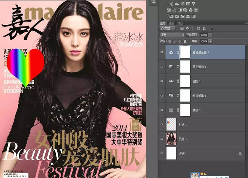Screen dimensions: 248x178
Task: Switch to the 图层 tab
Action: tap(163, 23)
